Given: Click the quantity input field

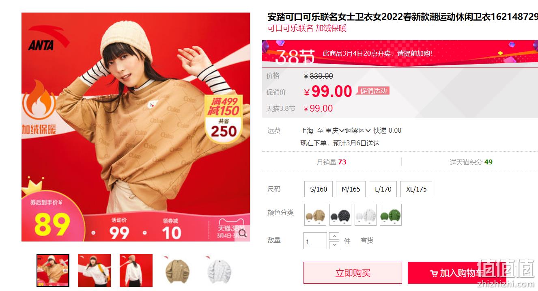Looking at the screenshot, I should [315, 241].
